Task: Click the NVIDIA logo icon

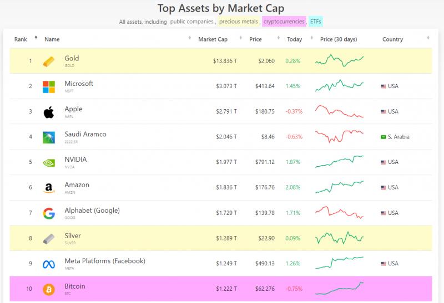Action: click(49, 163)
